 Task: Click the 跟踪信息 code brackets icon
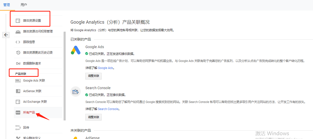18,42
